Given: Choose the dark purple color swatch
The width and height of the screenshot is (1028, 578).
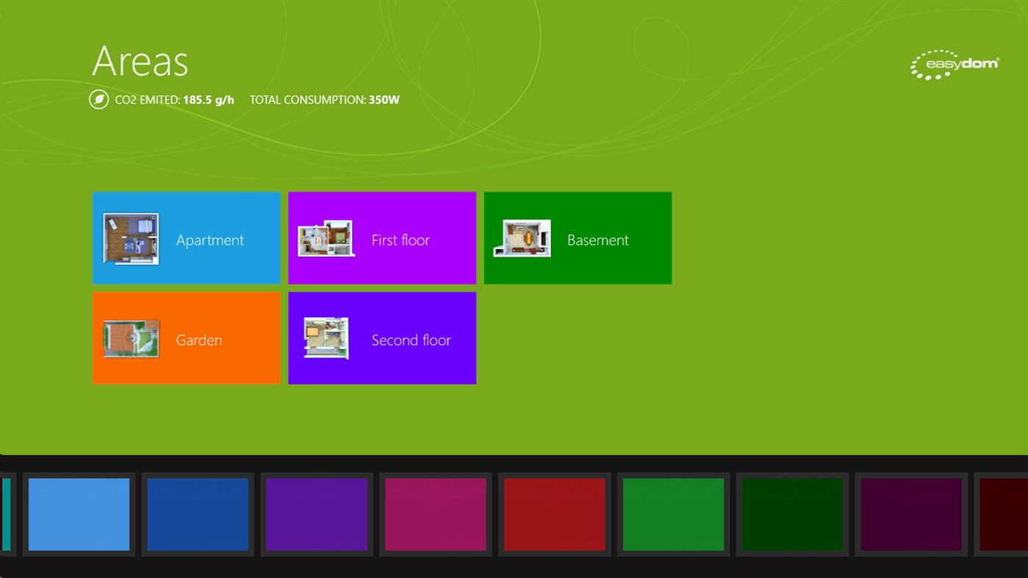Looking at the screenshot, I should tap(911, 514).
